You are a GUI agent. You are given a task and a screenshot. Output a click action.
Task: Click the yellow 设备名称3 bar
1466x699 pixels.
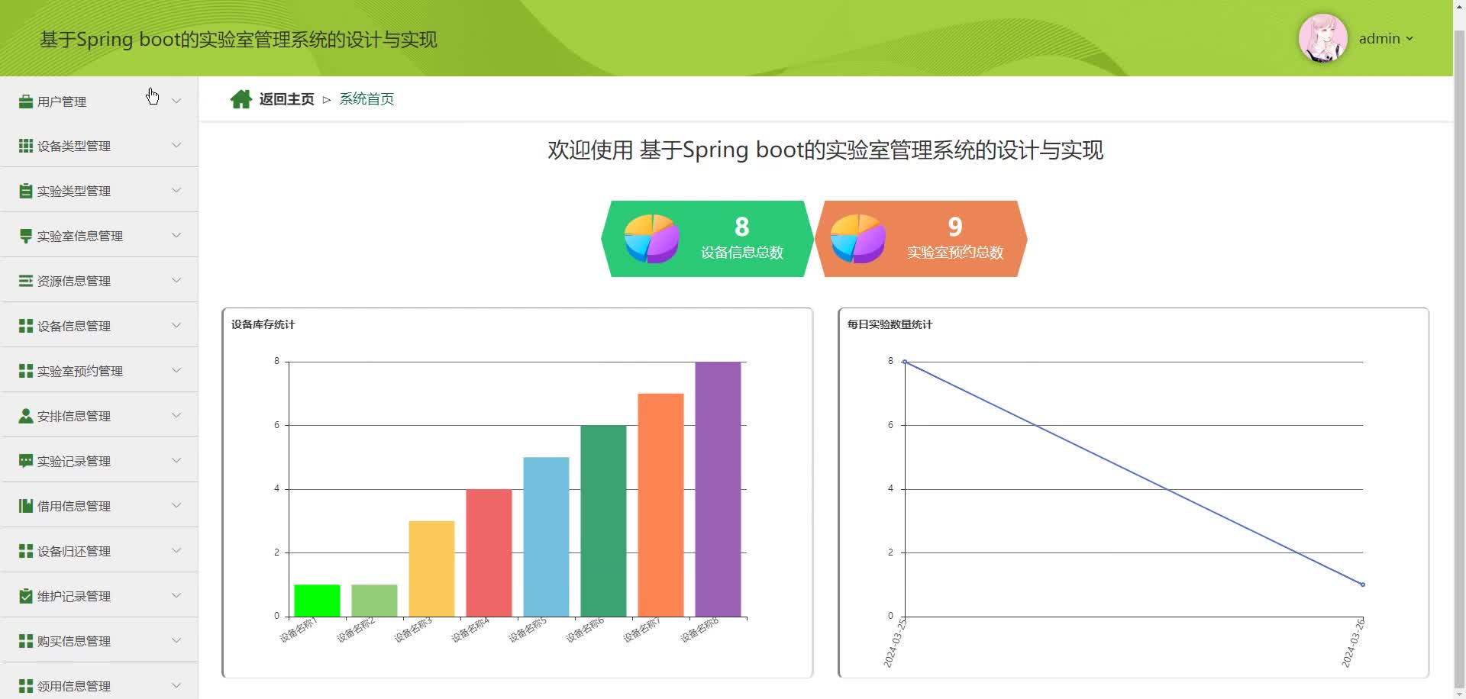pos(431,569)
